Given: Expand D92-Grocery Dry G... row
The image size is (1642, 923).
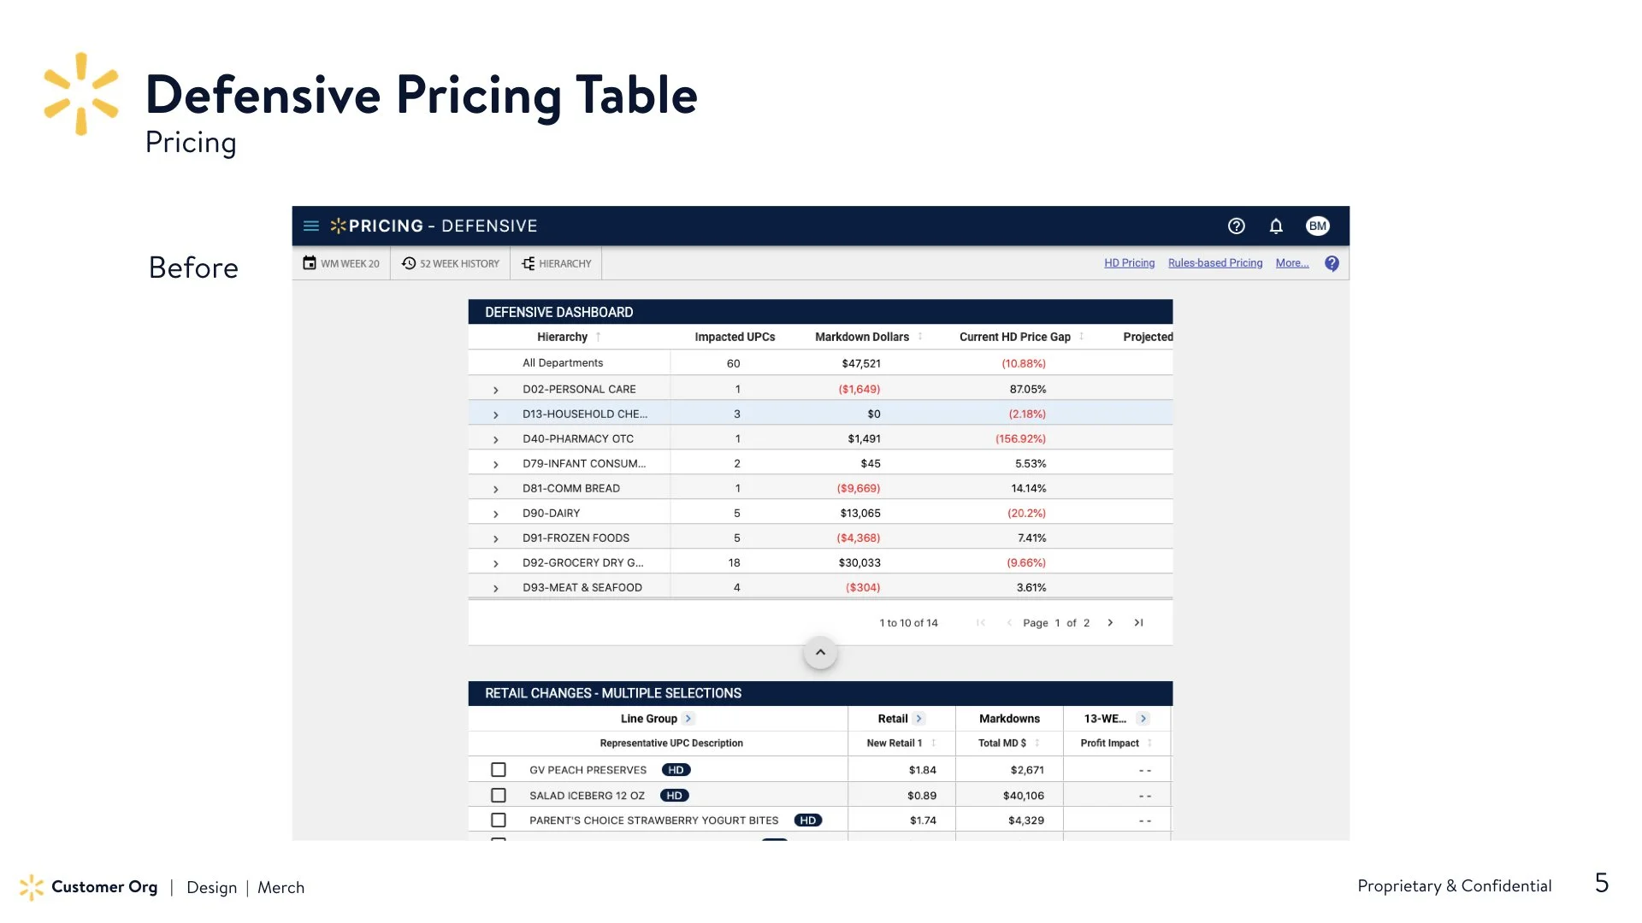Looking at the screenshot, I should (x=496, y=563).
